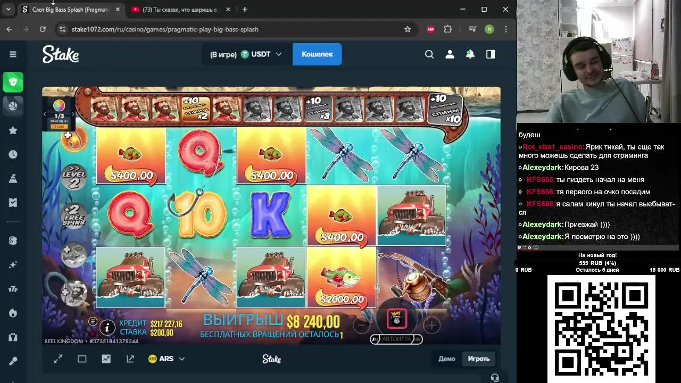
Task: Click the Stake logo in header
Action: pyautogui.click(x=61, y=54)
